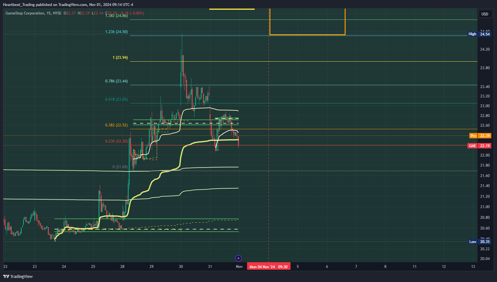The height and width of the screenshot is (282, 497).
Task: Click the Fibonacci label '1.382 (24.86)'
Action: click(x=116, y=16)
